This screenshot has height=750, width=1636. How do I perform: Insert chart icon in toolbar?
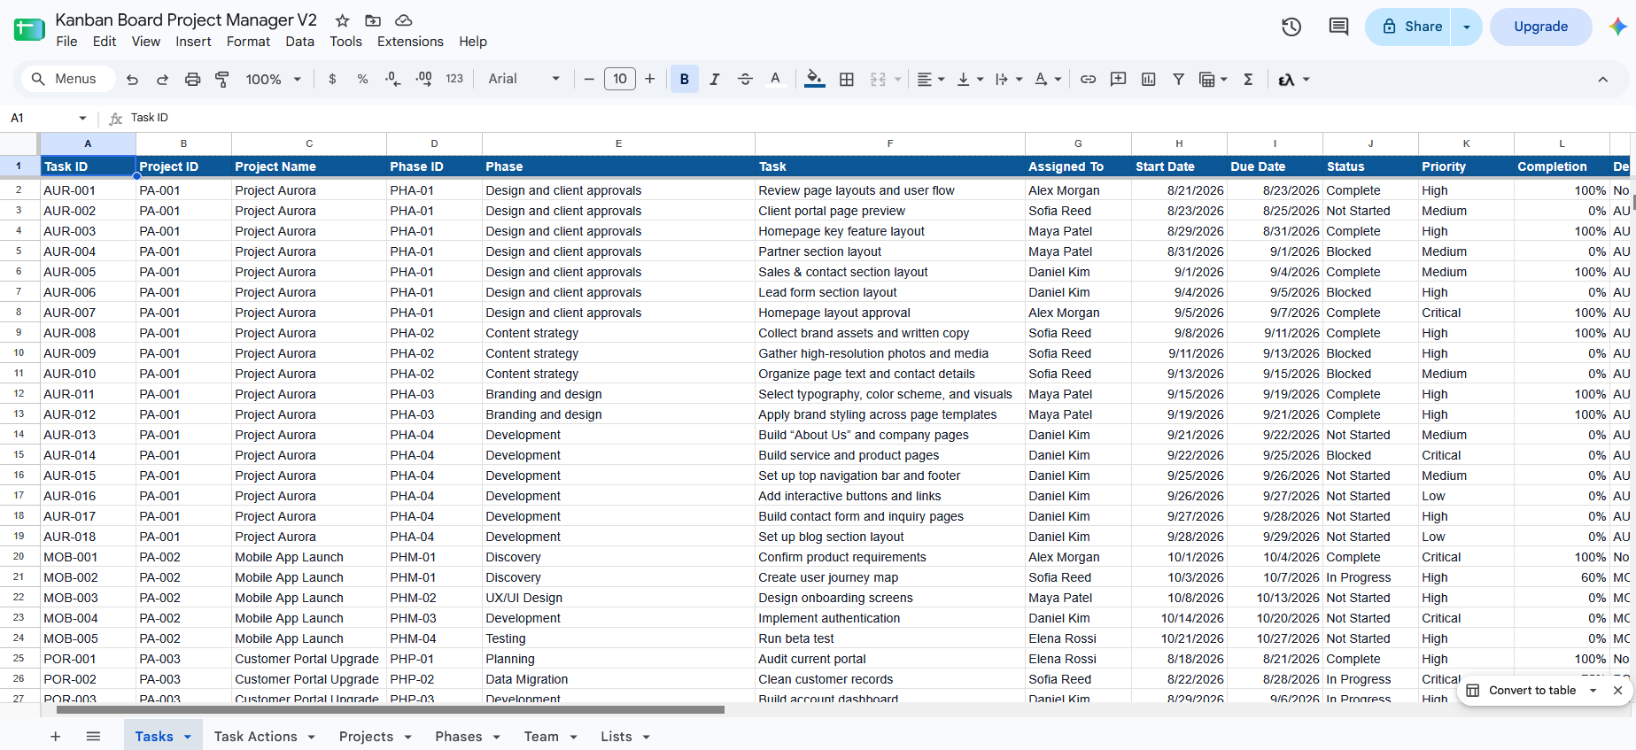(1148, 80)
